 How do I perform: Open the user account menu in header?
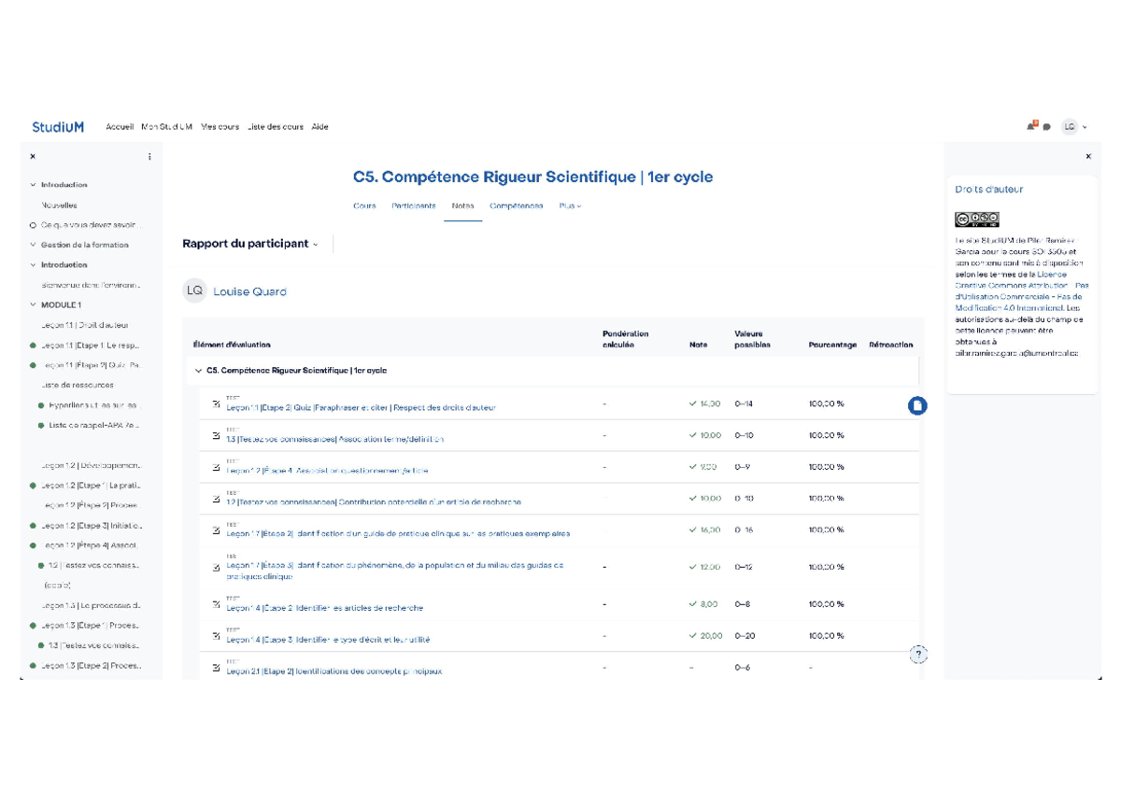1074,127
